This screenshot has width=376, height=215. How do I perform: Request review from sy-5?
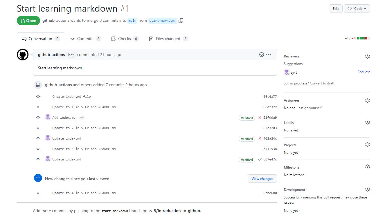point(363,72)
